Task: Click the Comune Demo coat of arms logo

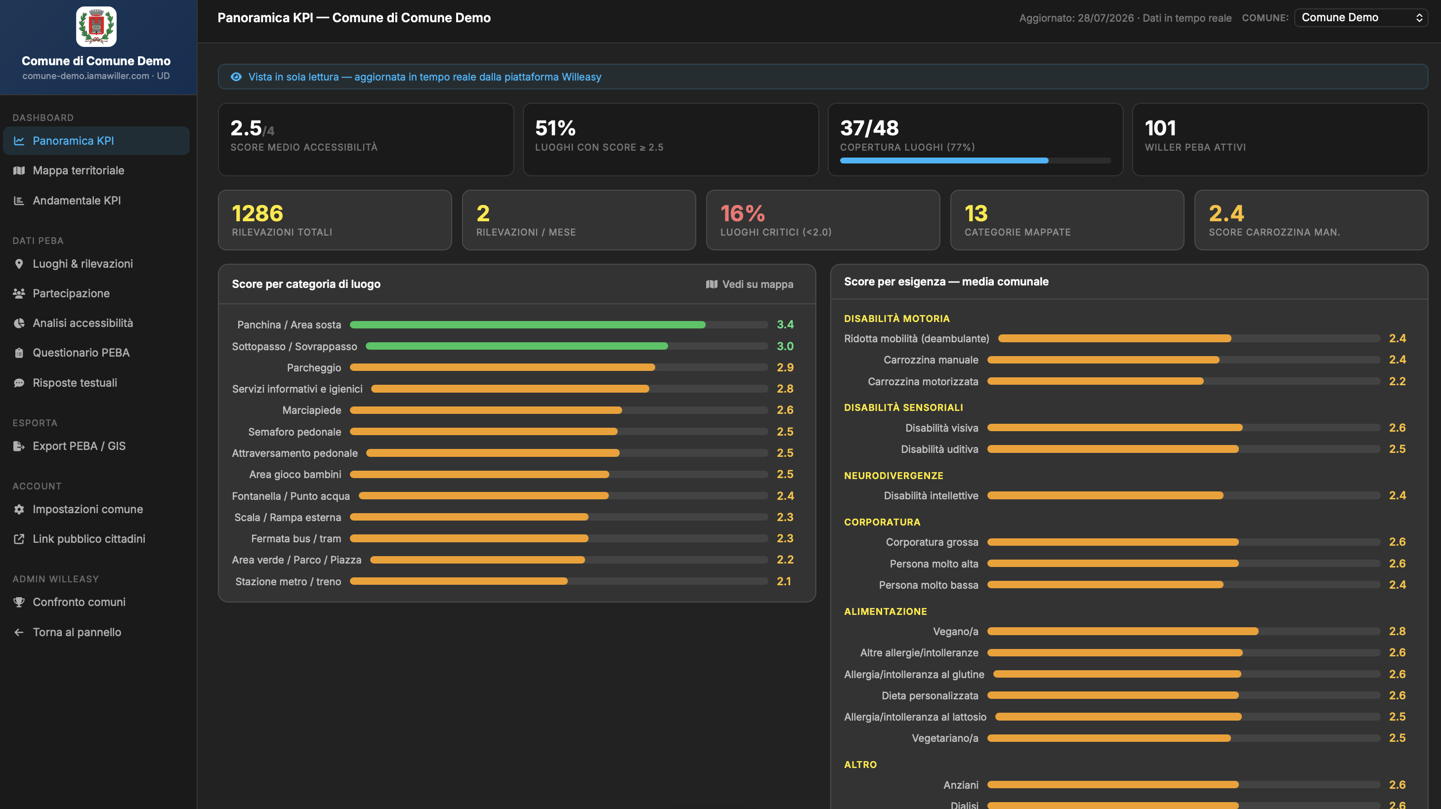Action: (96, 27)
